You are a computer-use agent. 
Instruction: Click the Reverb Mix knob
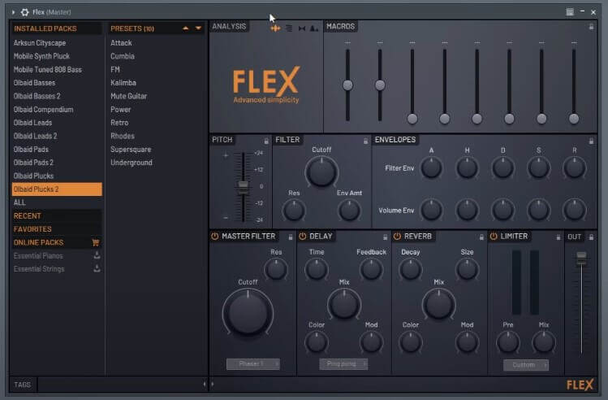(x=438, y=304)
